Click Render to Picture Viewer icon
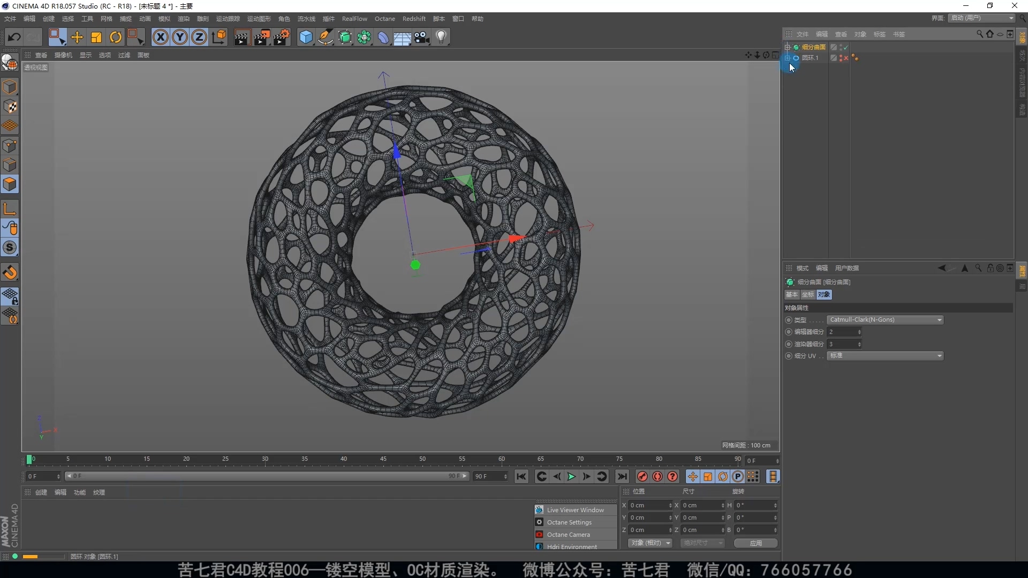Viewport: 1028px width, 578px height. pyautogui.click(x=262, y=37)
